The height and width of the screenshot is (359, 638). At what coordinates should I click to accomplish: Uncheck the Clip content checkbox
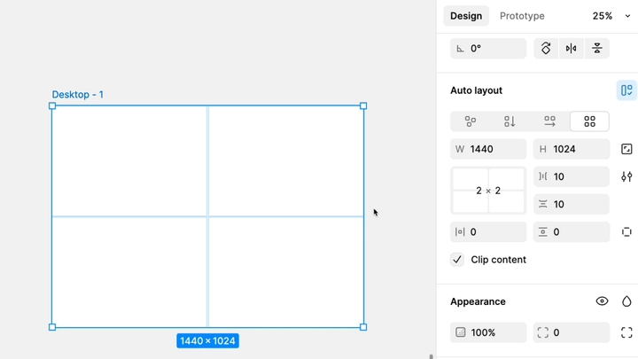(457, 260)
